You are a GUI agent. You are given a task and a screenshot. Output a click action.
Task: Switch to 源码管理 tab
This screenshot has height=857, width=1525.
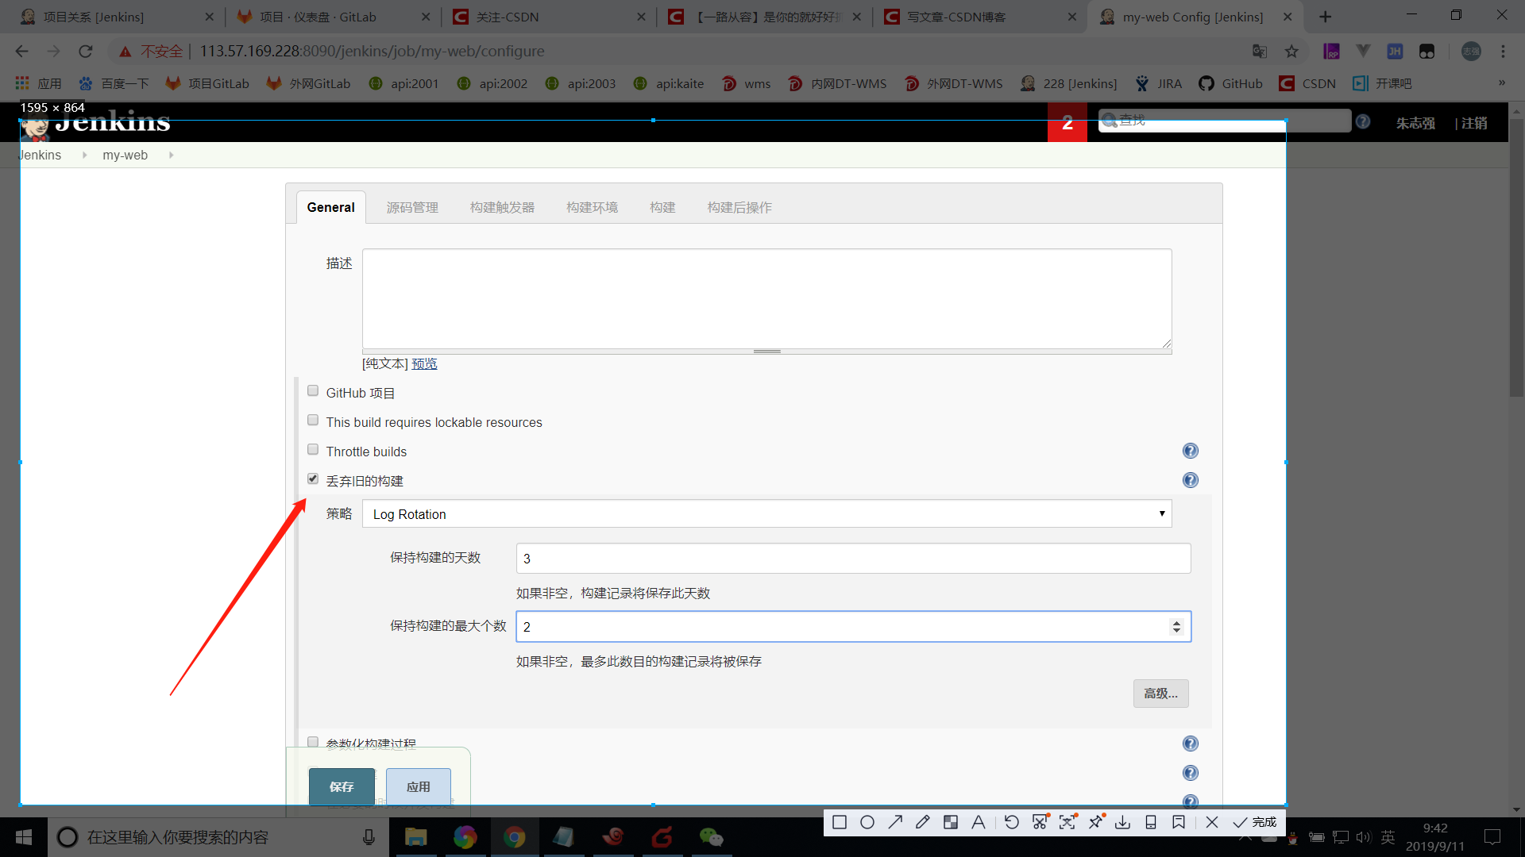click(412, 207)
